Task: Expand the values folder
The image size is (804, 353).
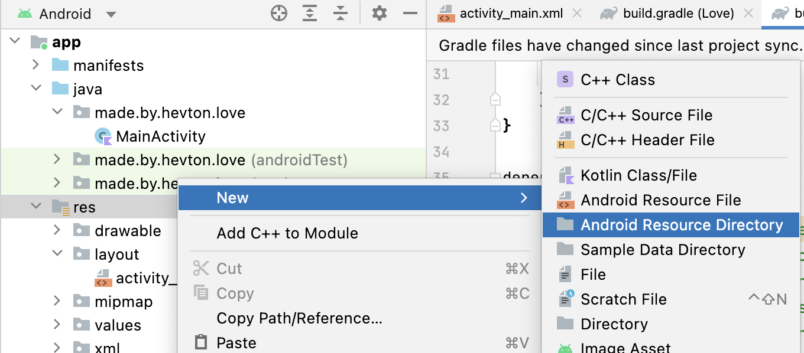Action: coord(57,324)
